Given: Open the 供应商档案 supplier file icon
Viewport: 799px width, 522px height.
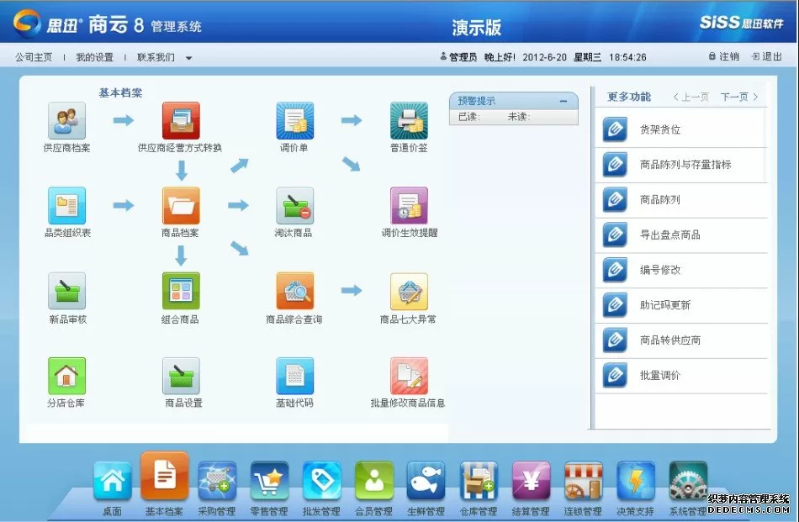Looking at the screenshot, I should tap(66, 121).
